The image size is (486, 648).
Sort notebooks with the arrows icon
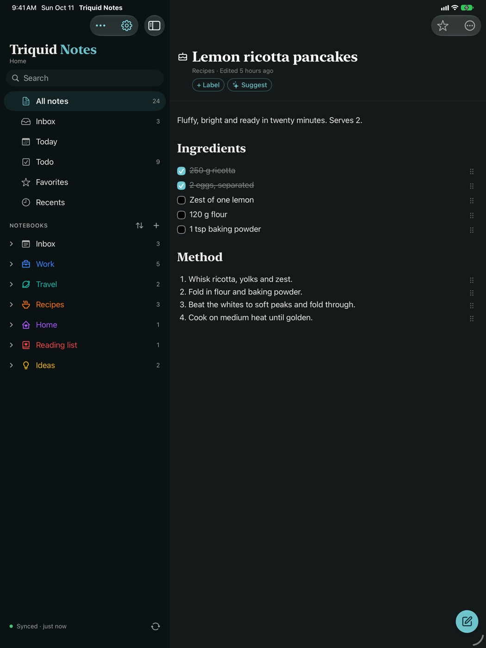click(139, 225)
